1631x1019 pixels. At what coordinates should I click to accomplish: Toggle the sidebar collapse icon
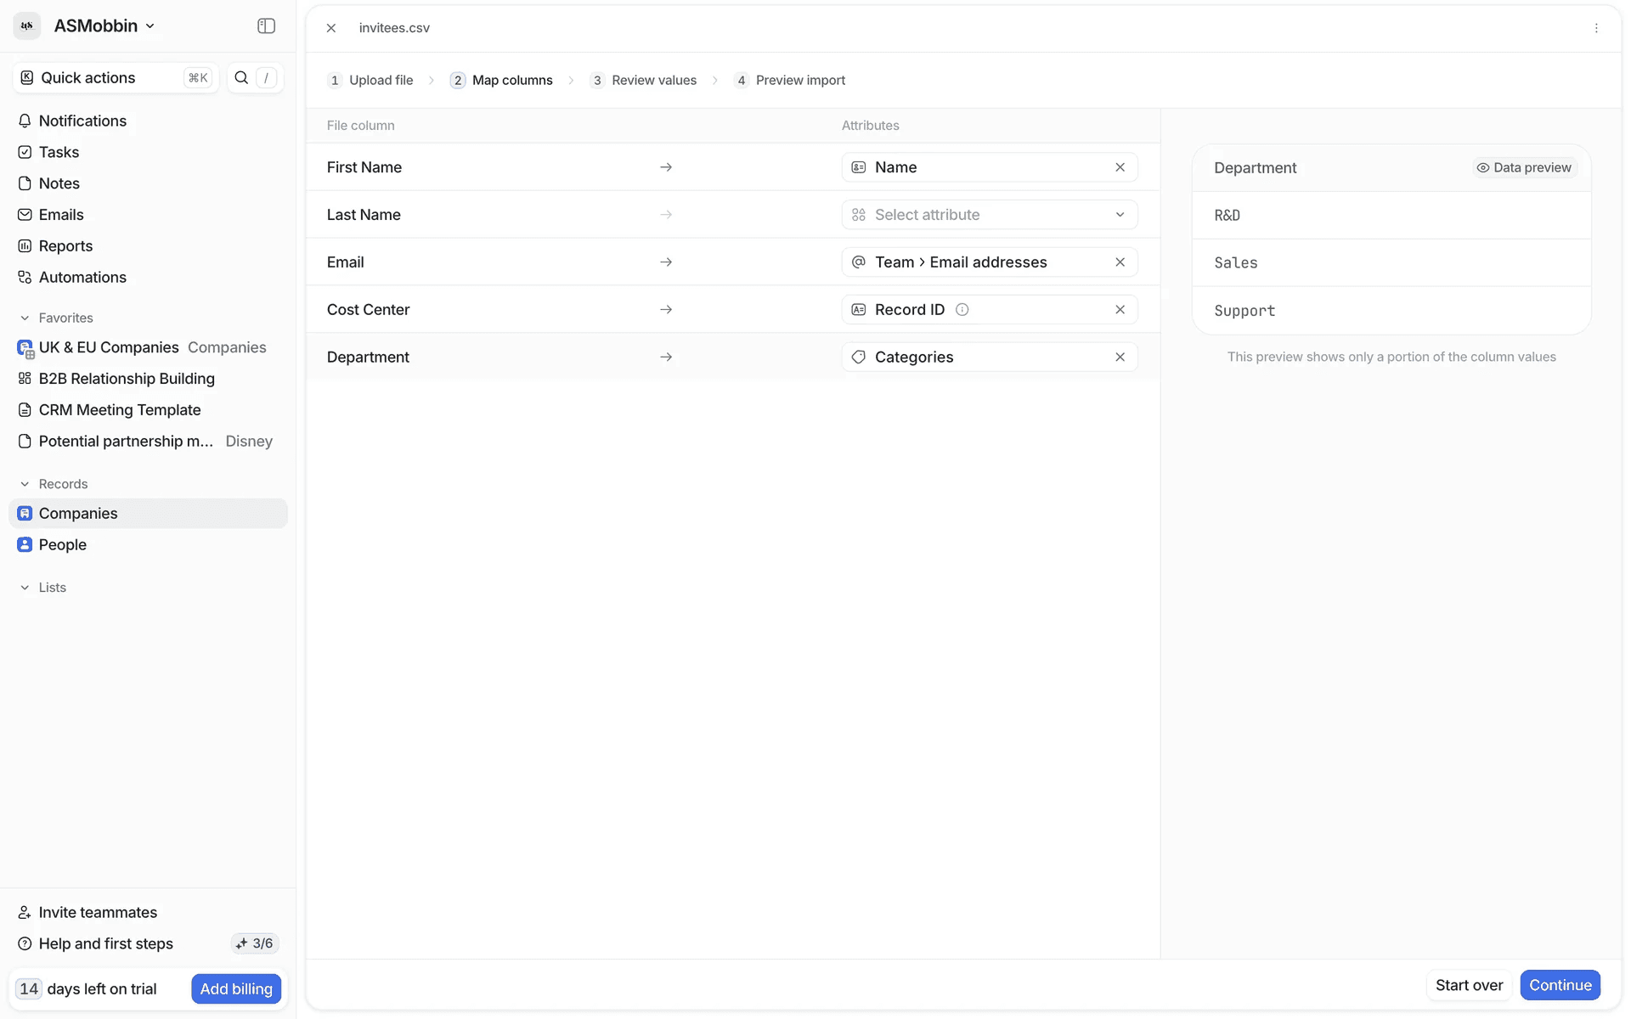(x=266, y=26)
